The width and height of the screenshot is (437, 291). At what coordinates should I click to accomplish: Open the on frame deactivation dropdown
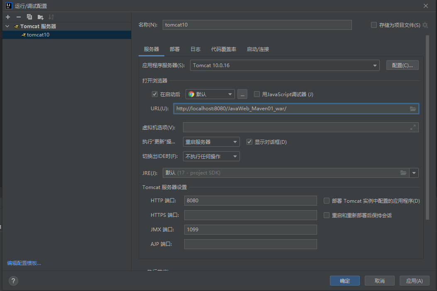pos(211,156)
